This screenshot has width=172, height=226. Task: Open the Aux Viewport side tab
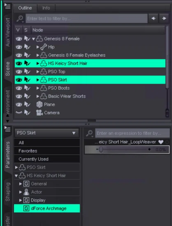pos(8,32)
